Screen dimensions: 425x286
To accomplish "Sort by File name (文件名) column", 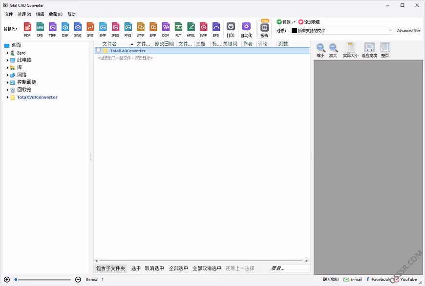I will click(115, 44).
